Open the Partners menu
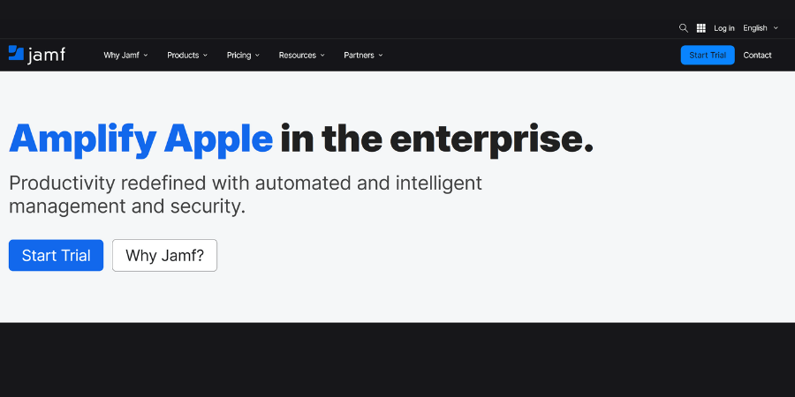 tap(359, 56)
